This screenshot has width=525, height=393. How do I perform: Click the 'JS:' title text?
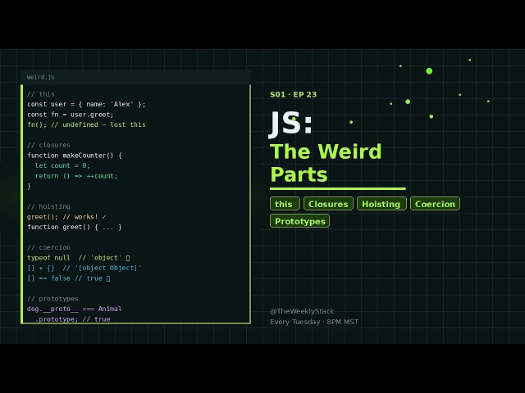(x=290, y=123)
